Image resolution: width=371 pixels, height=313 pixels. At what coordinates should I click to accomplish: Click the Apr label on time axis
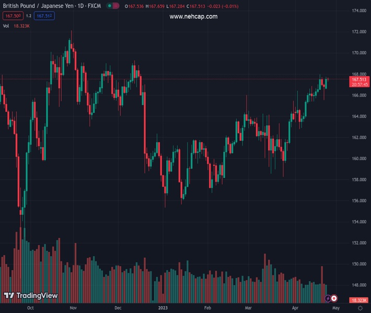(x=295, y=308)
